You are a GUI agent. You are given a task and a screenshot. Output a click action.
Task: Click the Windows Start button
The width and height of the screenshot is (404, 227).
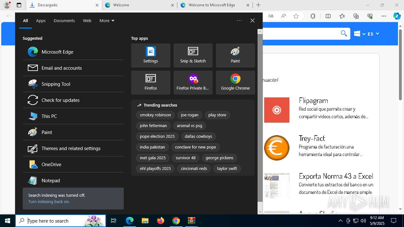[8, 221]
